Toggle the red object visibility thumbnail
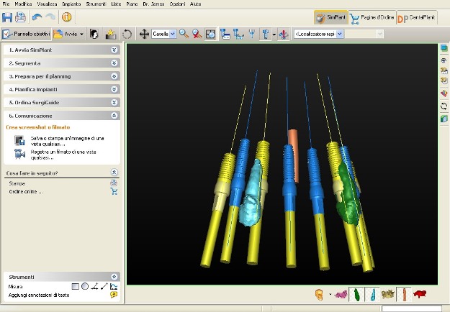The image size is (450, 312). [x=420, y=294]
